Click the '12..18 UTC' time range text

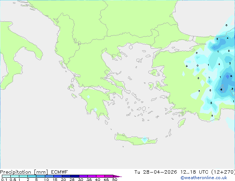pos(194,172)
